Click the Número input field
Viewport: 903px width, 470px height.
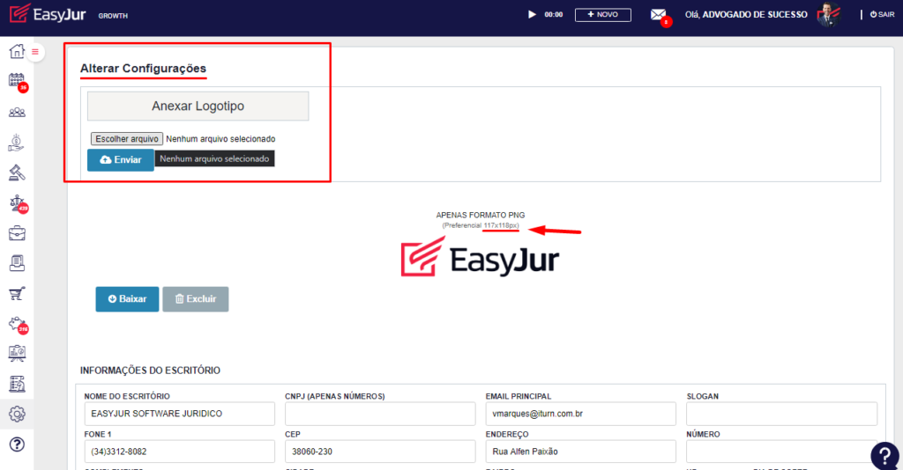pyautogui.click(x=781, y=452)
